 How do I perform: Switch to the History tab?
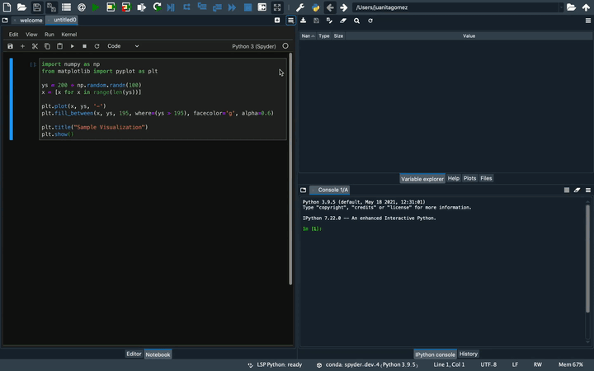pyautogui.click(x=469, y=354)
